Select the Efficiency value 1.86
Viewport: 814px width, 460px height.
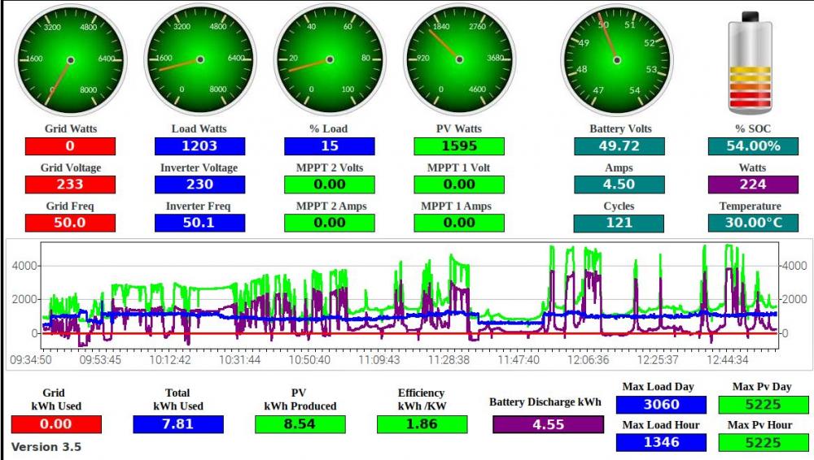(x=422, y=424)
